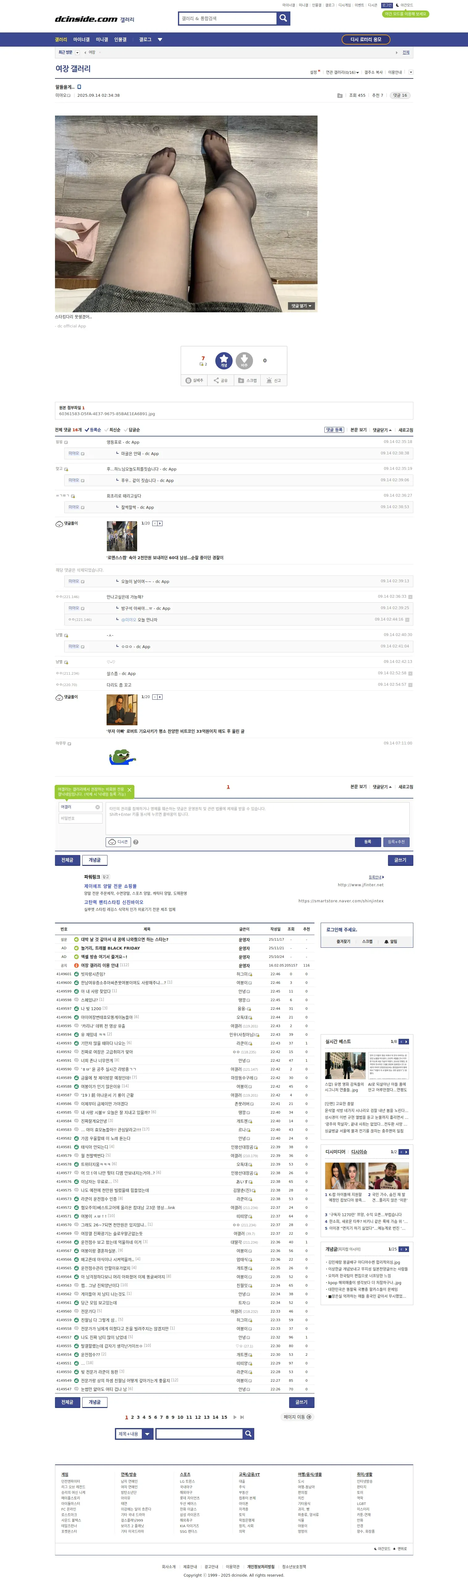
Task: Open the stockings photo in the post
Action: [x=186, y=213]
